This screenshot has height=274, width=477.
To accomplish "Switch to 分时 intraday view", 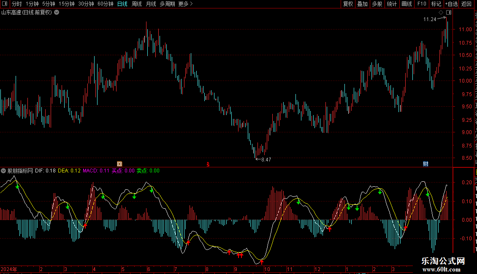I will (x=17, y=4).
